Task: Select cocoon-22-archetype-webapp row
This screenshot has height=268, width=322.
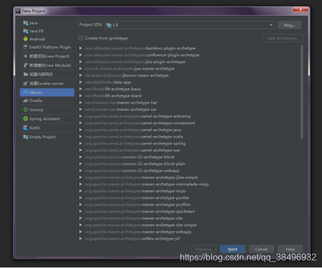Action: coord(189,171)
